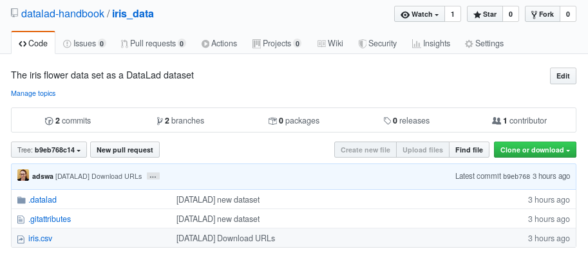Click the iris.csv symlink file icon
The image size is (588, 267).
click(x=21, y=239)
